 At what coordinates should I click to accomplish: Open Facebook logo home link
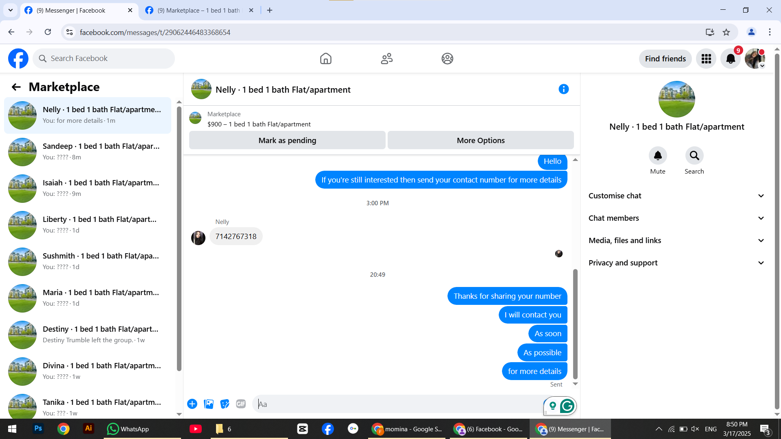(18, 59)
